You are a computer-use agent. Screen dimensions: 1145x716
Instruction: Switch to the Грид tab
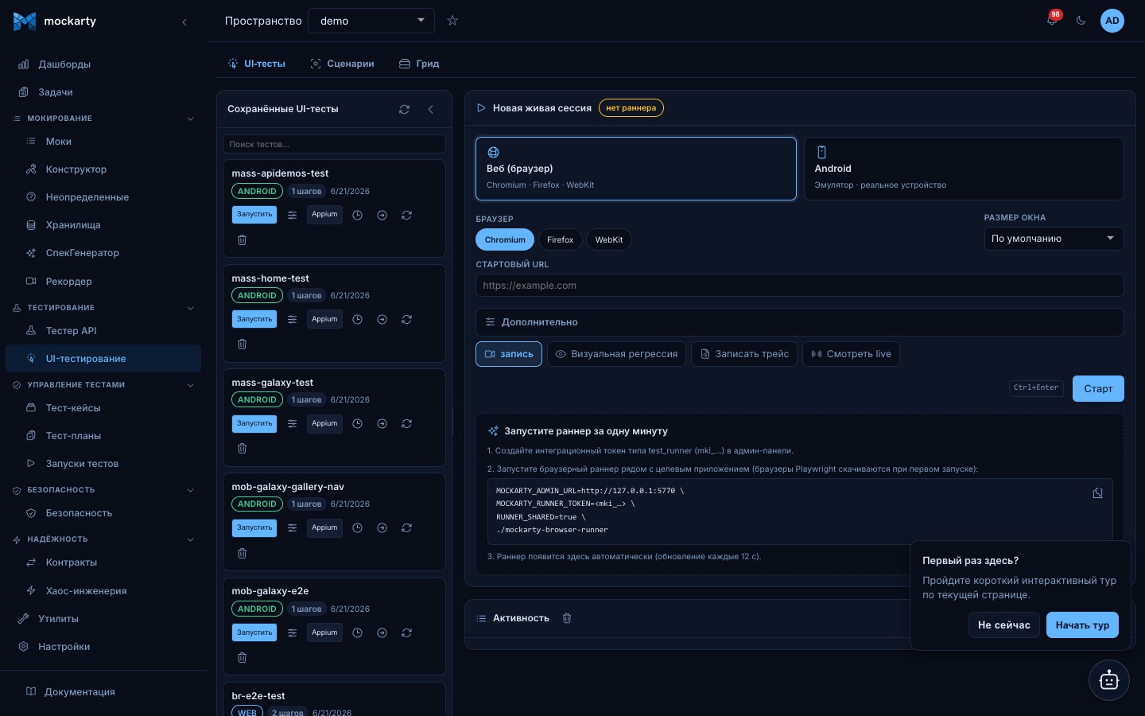coord(419,64)
